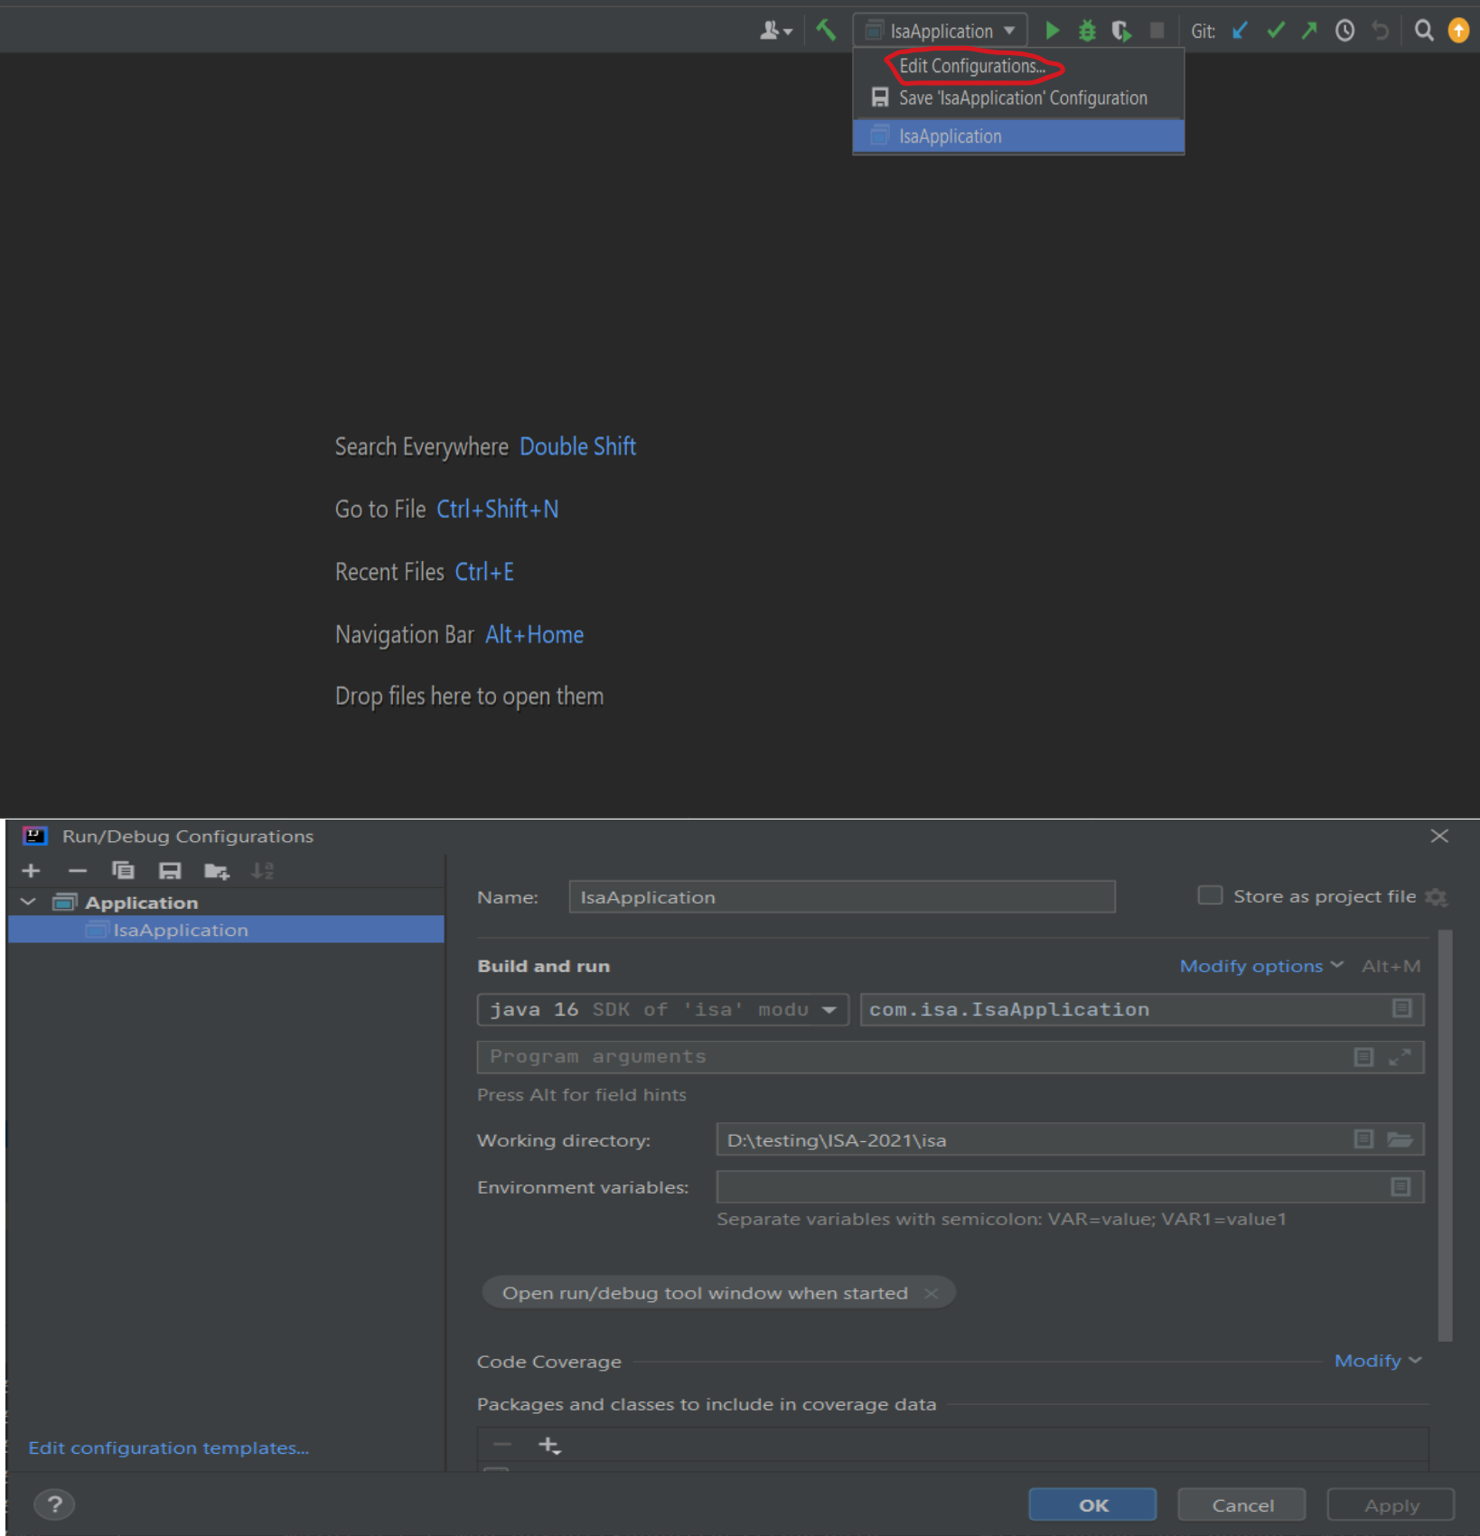Update project from Git with blue arrow icon
Image resolution: width=1480 pixels, height=1536 pixels.
click(x=1239, y=30)
